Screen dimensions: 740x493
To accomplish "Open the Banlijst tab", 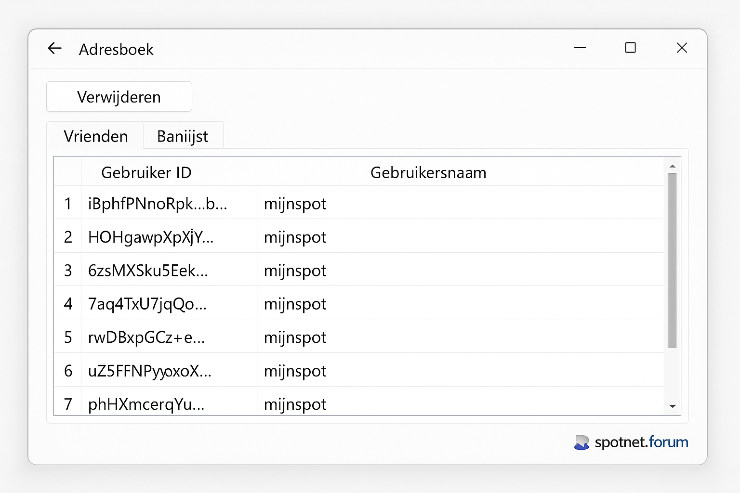I will (x=183, y=136).
